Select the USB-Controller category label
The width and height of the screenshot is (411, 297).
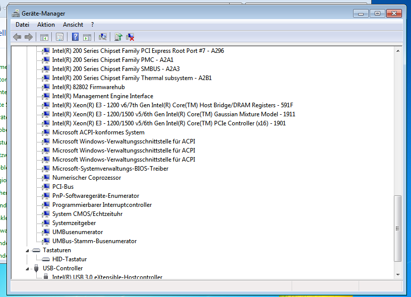click(x=62, y=268)
